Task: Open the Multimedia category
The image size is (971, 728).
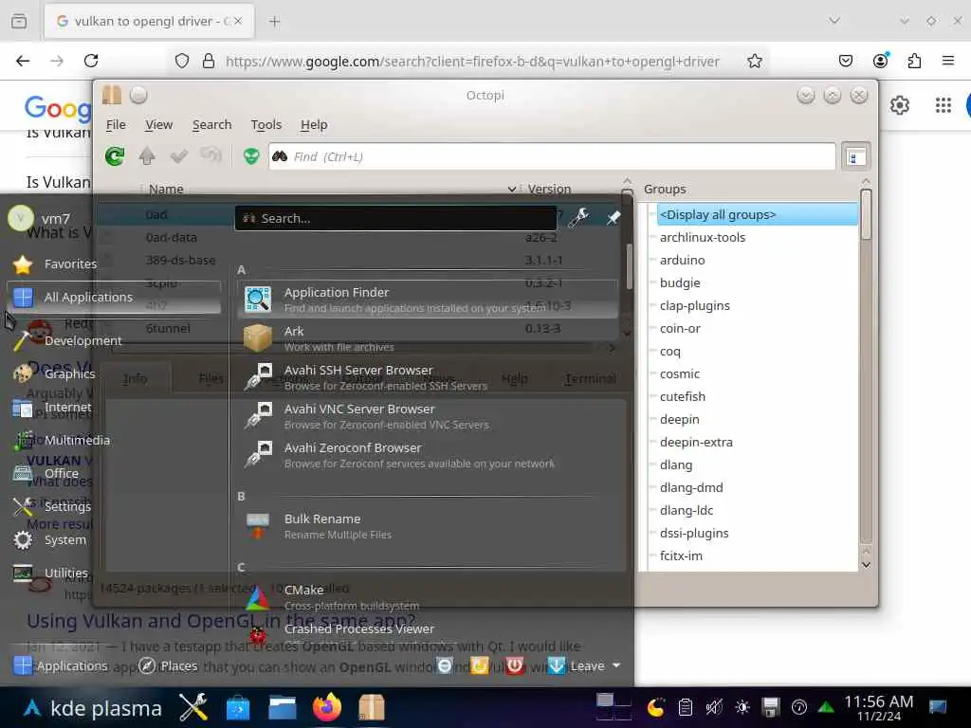Action: tap(115, 440)
